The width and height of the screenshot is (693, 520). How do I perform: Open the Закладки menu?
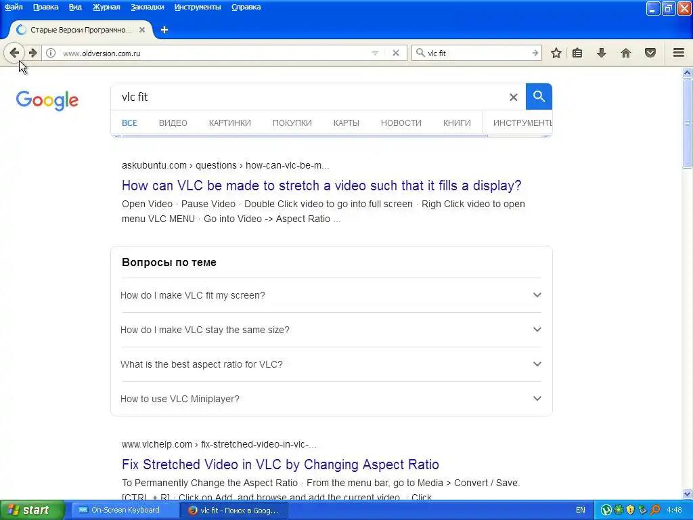pos(147,7)
